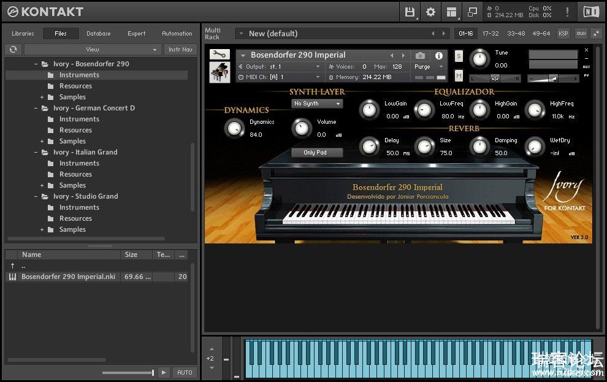Click the refresh icon in browser
The width and height of the screenshot is (607, 382).
click(12, 50)
